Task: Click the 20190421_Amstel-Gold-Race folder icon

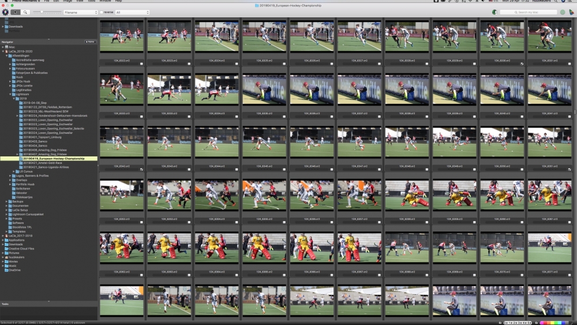Action: tap(21, 163)
